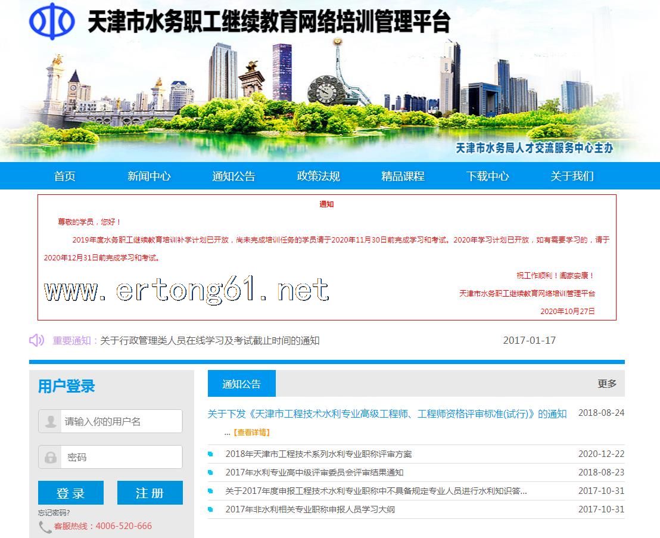This screenshot has width=660, height=538.
Task: Click the speaker announcement icon
Action: coord(36,340)
